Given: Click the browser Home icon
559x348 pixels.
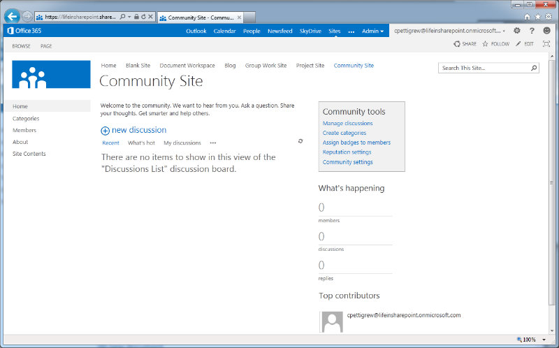Looking at the screenshot, I should point(527,17).
